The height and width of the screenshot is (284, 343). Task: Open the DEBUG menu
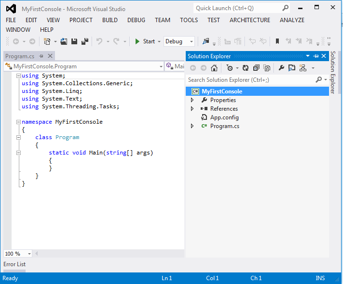136,20
